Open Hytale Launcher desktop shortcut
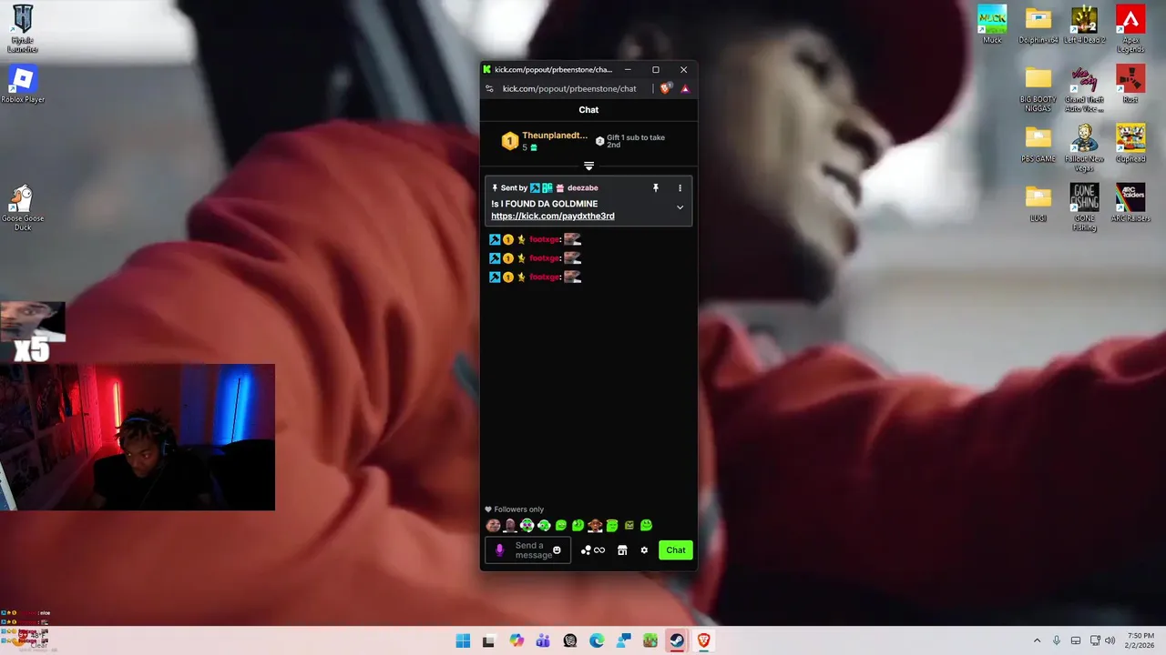The image size is (1166, 655). 23,28
